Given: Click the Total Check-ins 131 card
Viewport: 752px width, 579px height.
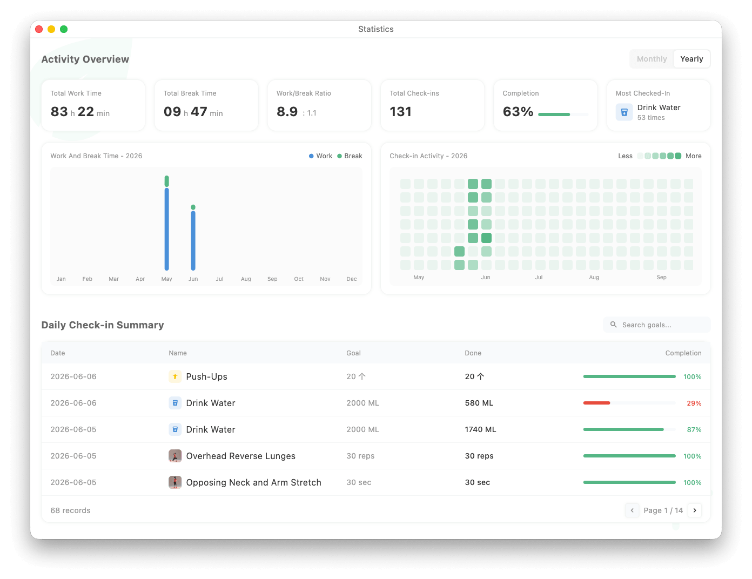Looking at the screenshot, I should pyautogui.click(x=432, y=105).
